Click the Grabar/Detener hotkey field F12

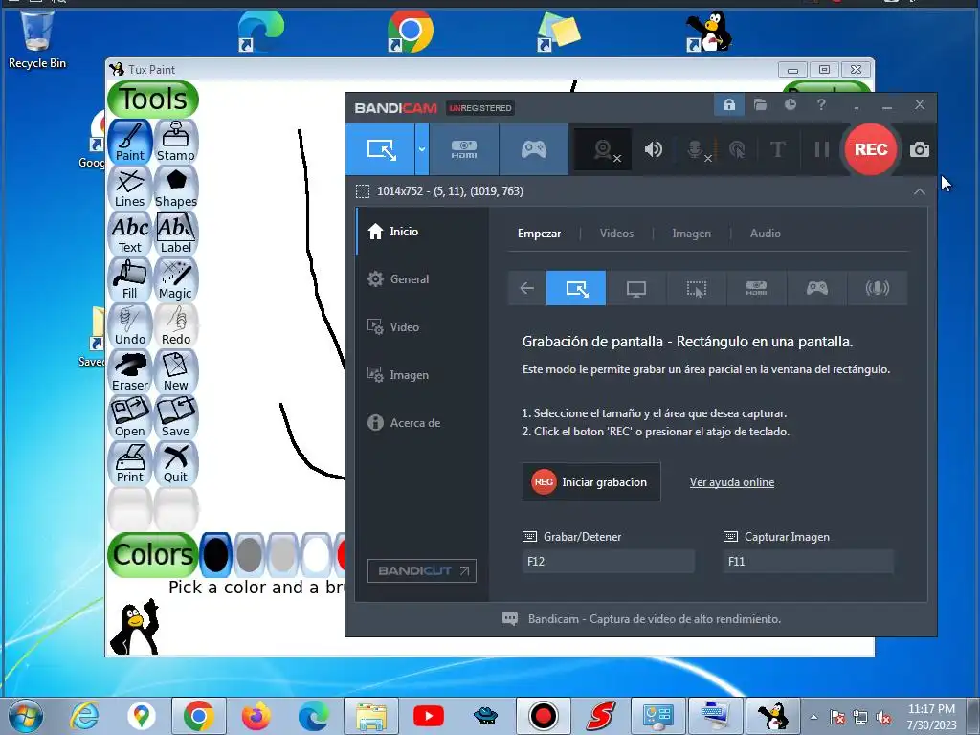[608, 561]
